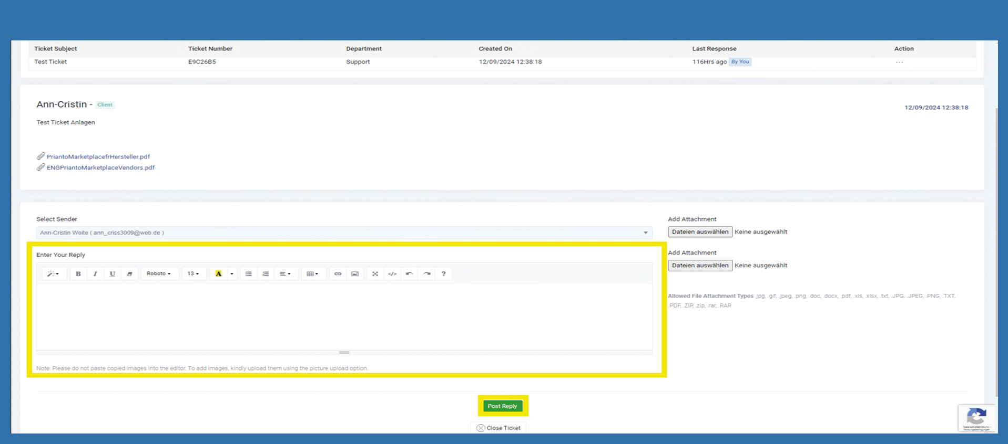
Task: Toggle bold formatting in reply editor
Action: coord(78,274)
